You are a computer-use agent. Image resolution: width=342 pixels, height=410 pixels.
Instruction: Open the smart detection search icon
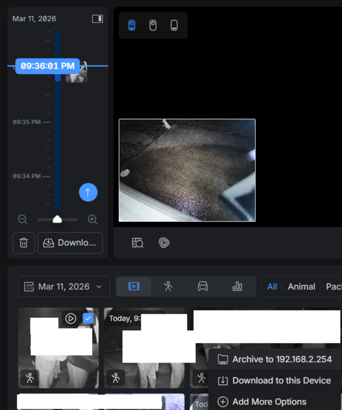coord(138,243)
